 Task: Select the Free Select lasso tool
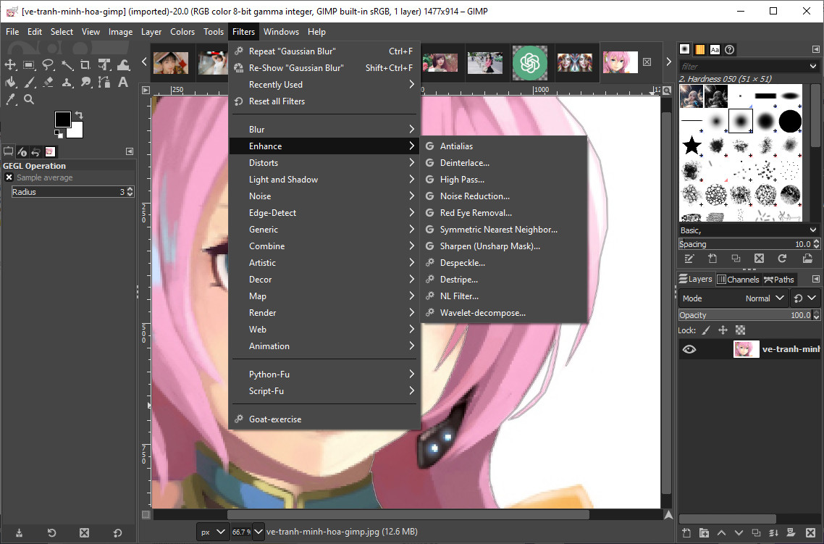point(48,64)
